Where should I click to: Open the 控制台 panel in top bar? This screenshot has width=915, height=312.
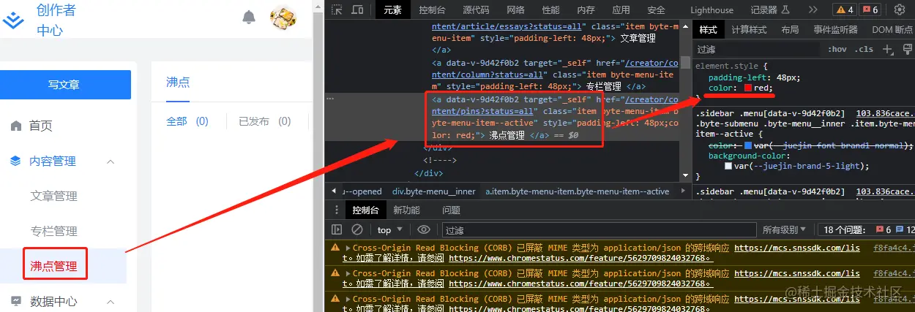point(432,9)
